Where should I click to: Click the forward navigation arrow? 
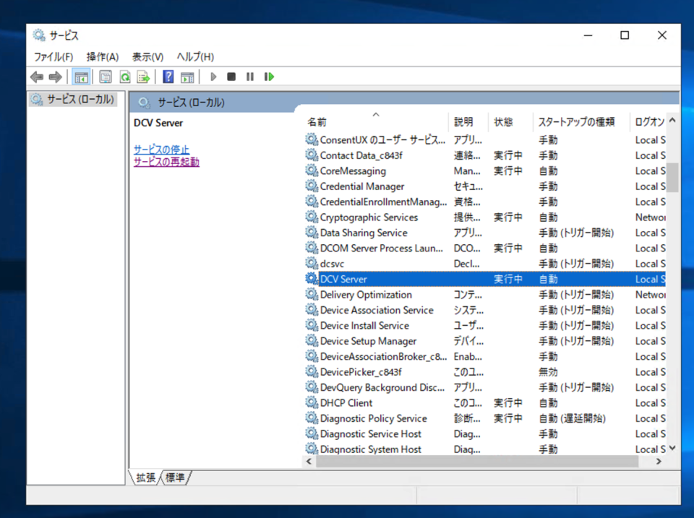pyautogui.click(x=56, y=76)
